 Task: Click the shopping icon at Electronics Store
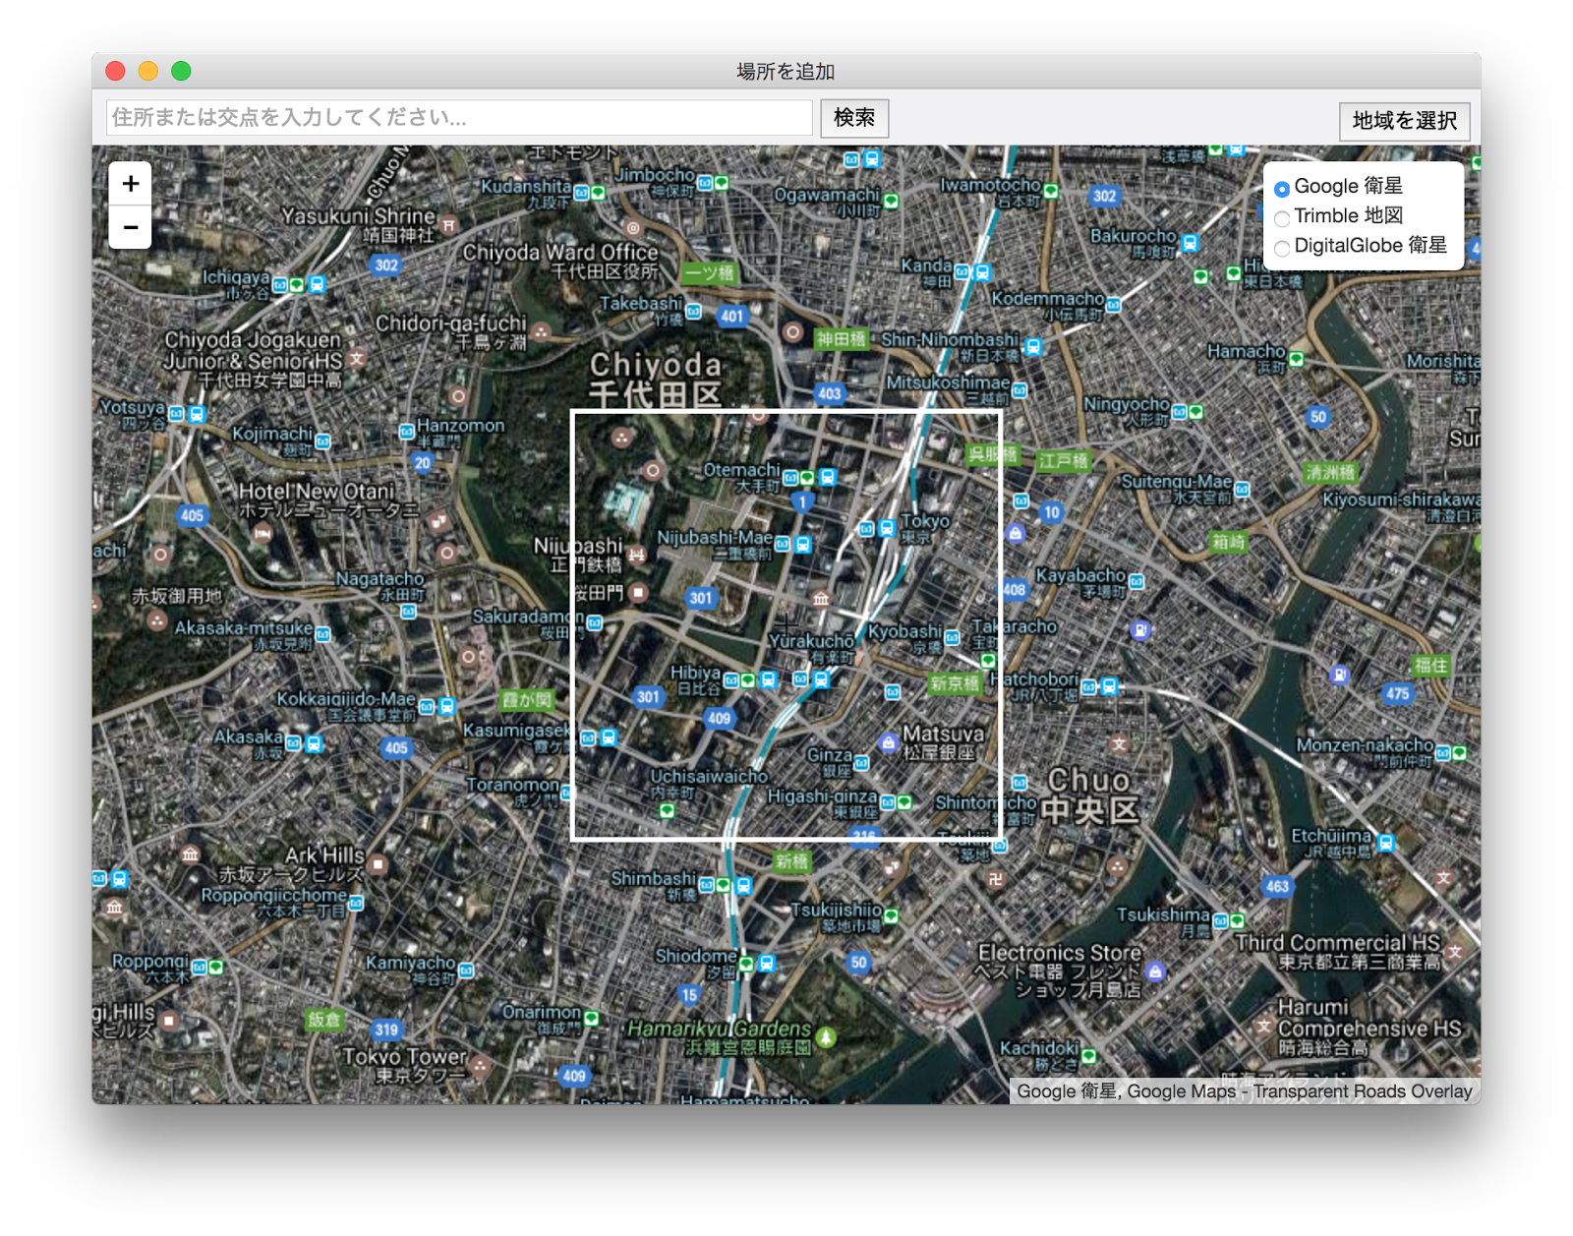1155,971
